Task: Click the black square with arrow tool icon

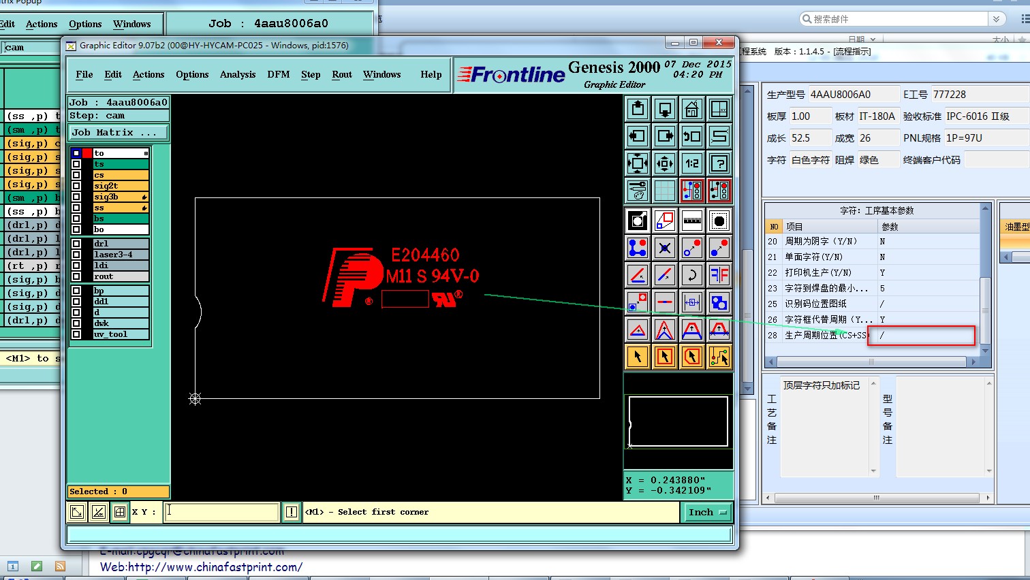Action: coord(638,221)
